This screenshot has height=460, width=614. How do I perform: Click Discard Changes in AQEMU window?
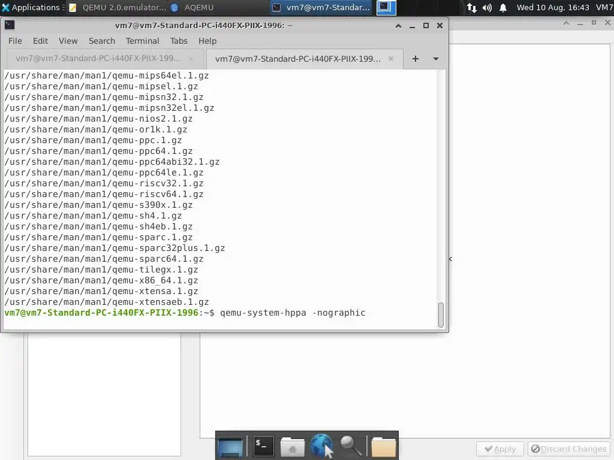point(568,449)
